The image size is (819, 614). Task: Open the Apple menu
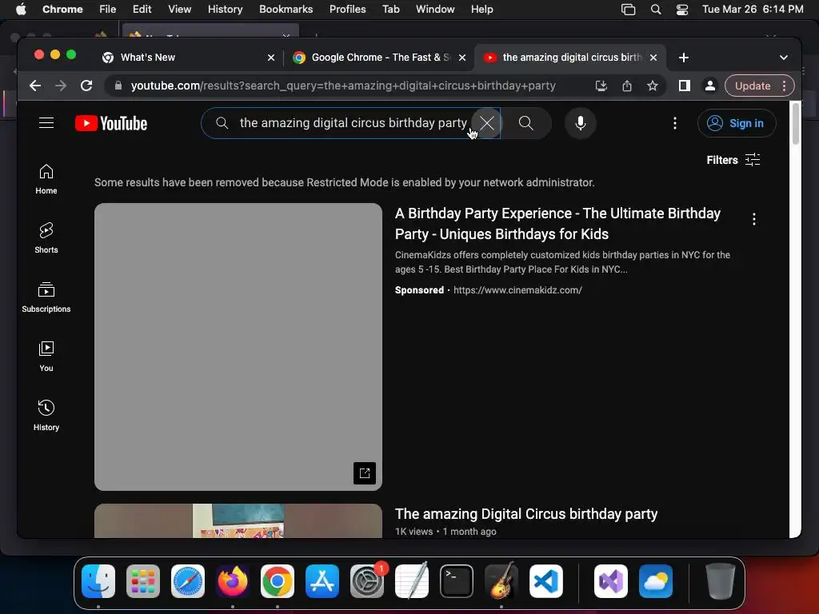tap(21, 9)
